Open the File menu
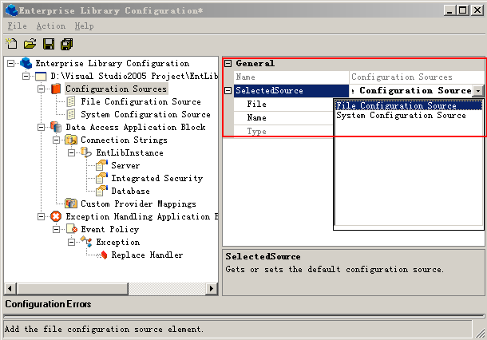Viewport: 487px width, 340px height. pyautogui.click(x=17, y=26)
